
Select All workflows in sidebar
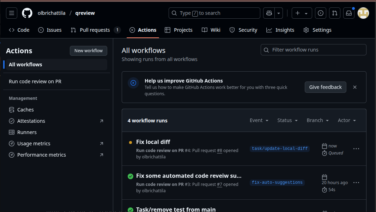pyautogui.click(x=56, y=65)
